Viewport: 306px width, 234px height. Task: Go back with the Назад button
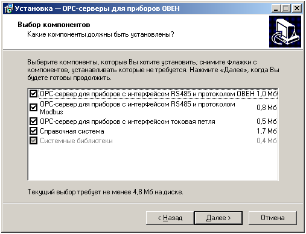(170, 218)
